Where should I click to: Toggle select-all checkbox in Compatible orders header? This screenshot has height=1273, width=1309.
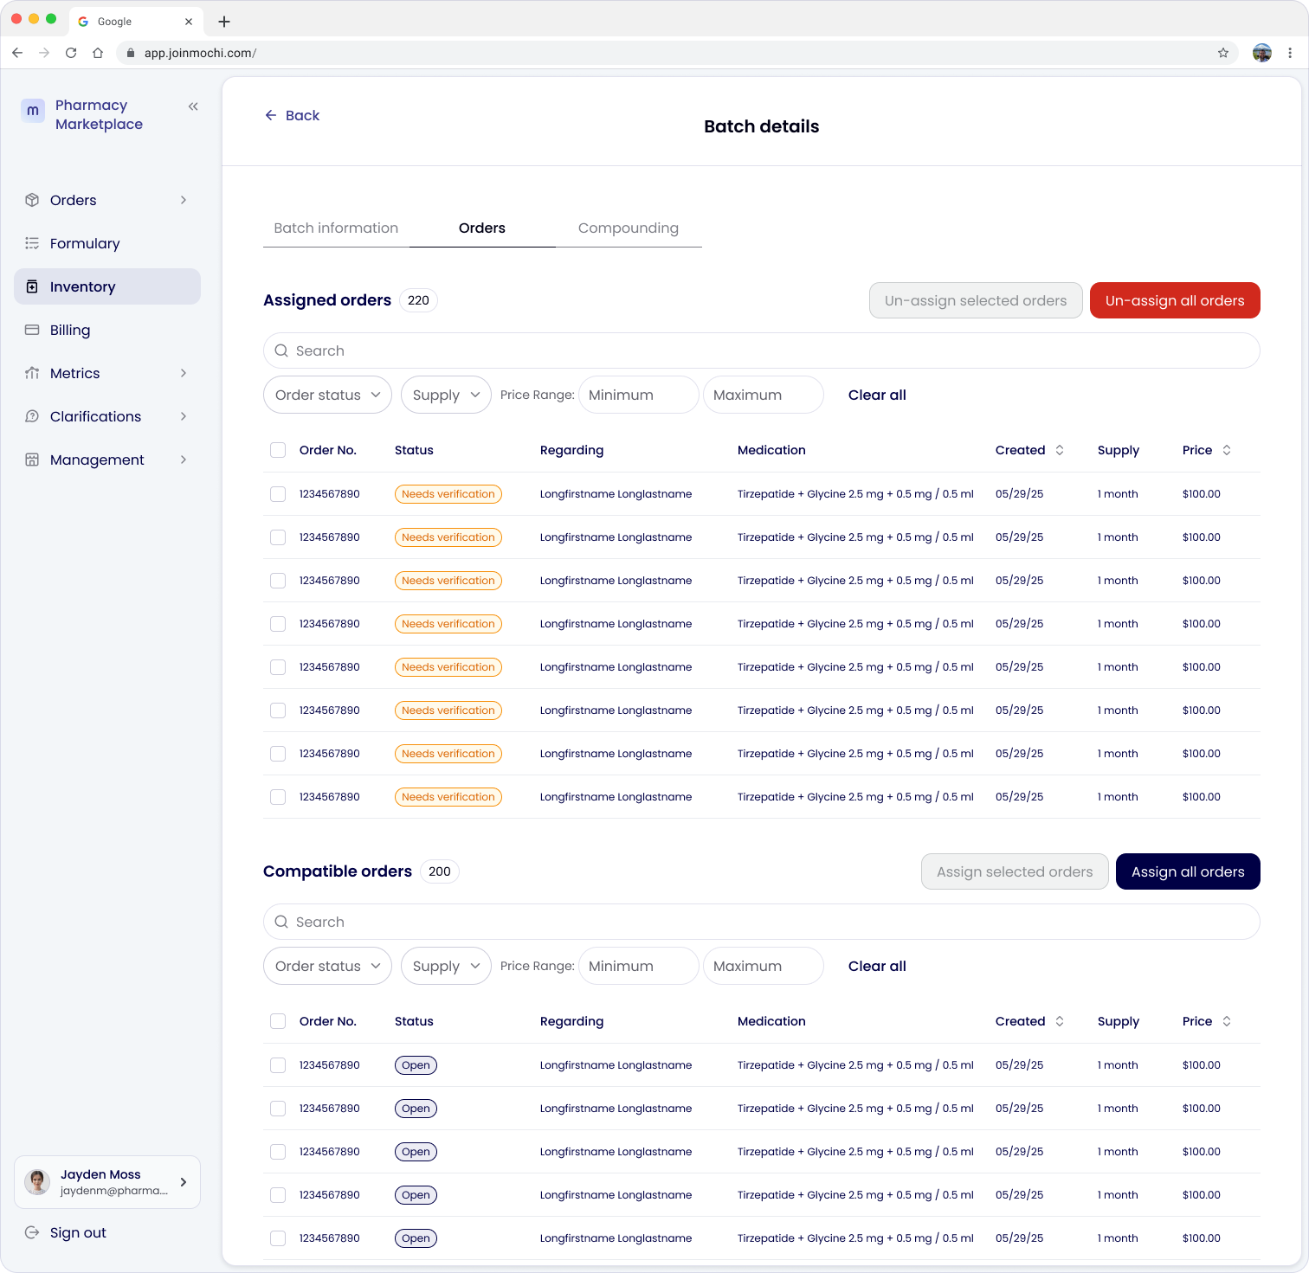[x=278, y=1021]
